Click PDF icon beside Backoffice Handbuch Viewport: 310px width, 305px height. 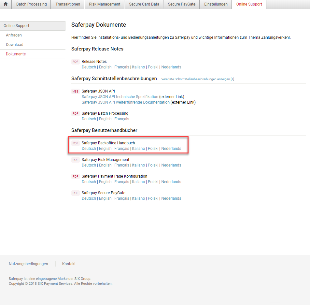[76, 143]
